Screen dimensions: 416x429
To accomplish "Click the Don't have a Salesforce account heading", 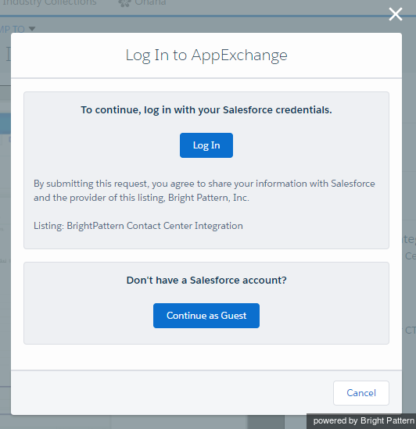I will (x=206, y=281).
